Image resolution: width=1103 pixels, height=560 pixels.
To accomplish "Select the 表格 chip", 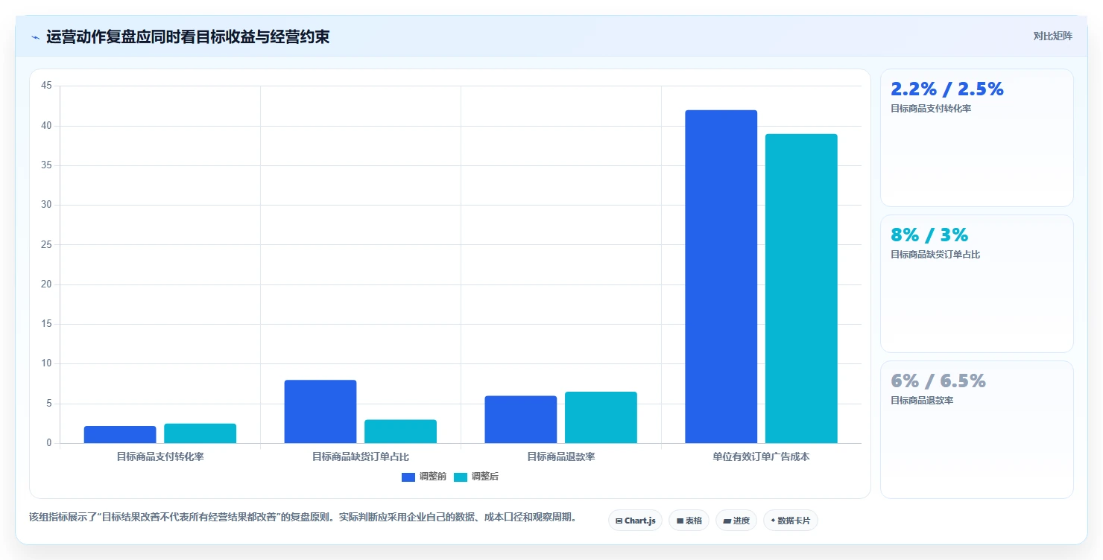I will point(689,521).
